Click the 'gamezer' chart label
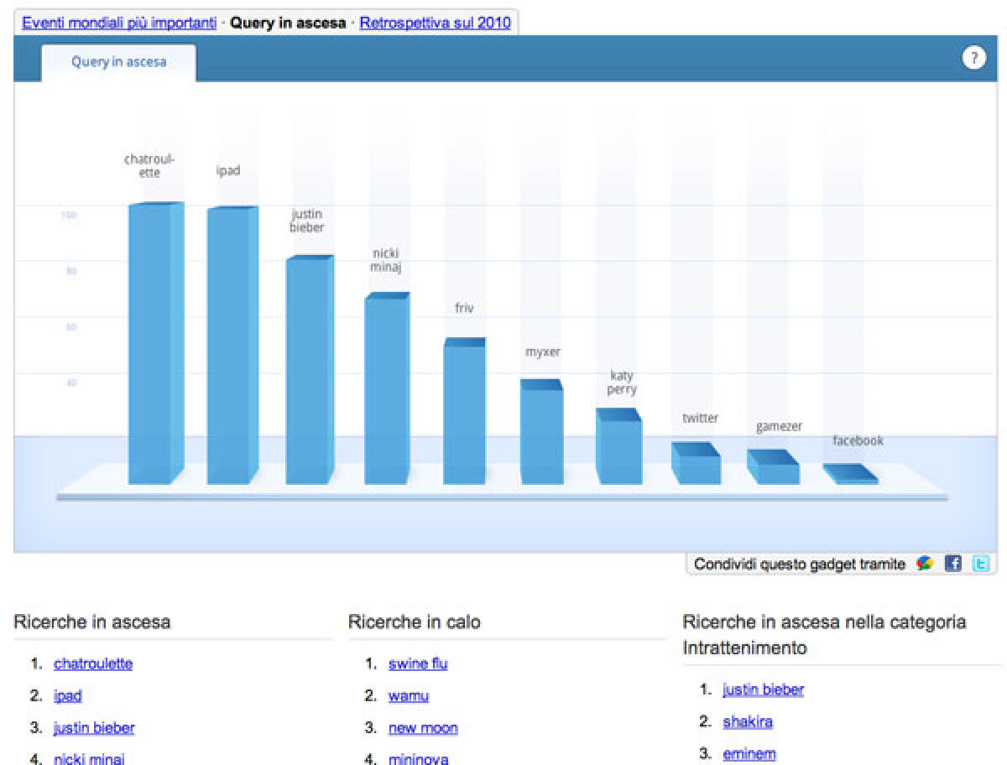Viewport: 1007px width, 765px height. (x=779, y=426)
